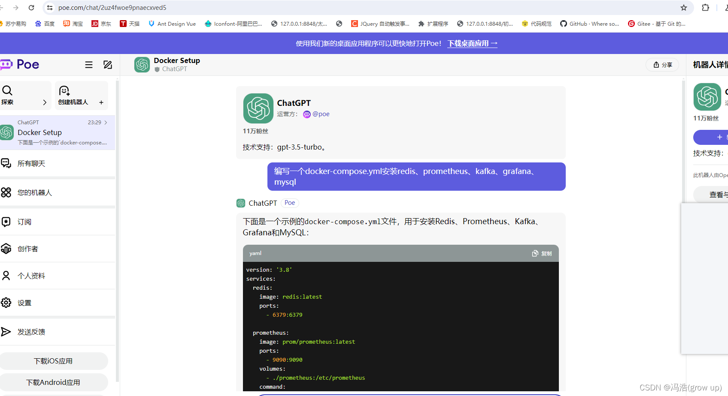728x396 pixels.
Task: Open the Taobao bookmark
Action: (73, 24)
